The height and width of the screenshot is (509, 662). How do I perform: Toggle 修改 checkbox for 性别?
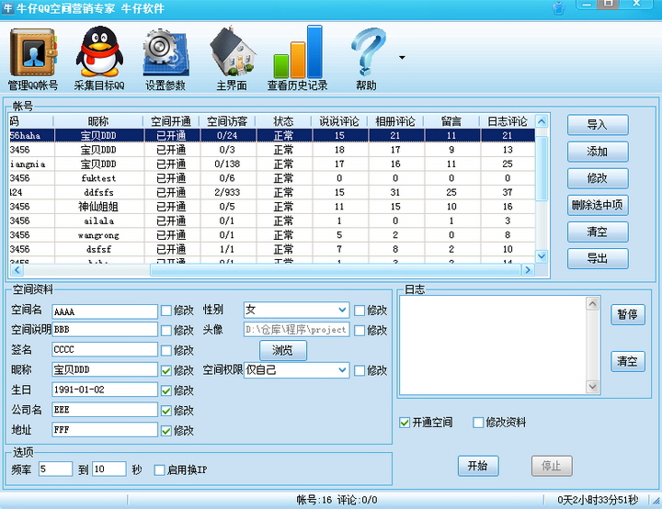point(360,311)
